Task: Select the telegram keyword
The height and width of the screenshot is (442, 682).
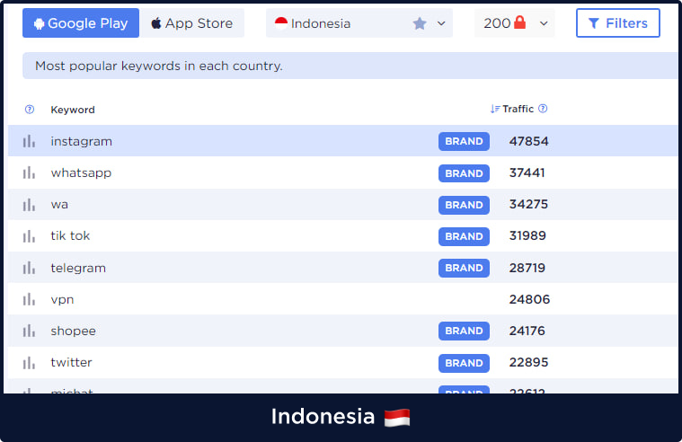Action: pos(78,268)
